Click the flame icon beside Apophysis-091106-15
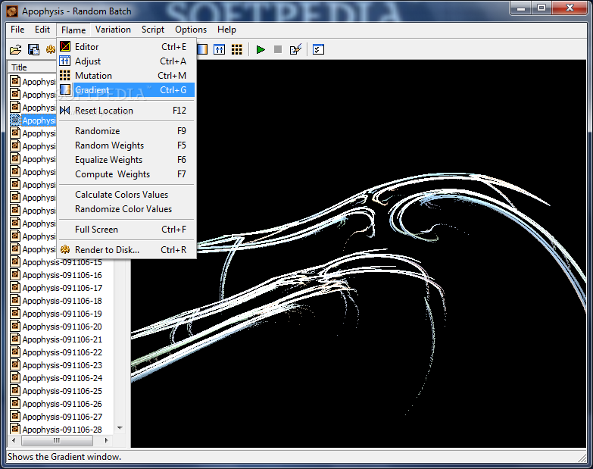 pos(15,261)
